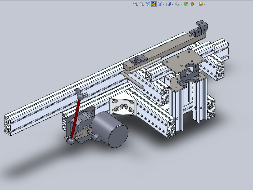Viewport: 253px width, 190px height.
Task: Click the View Settings gold sphere icon
Action: click(201, 4)
